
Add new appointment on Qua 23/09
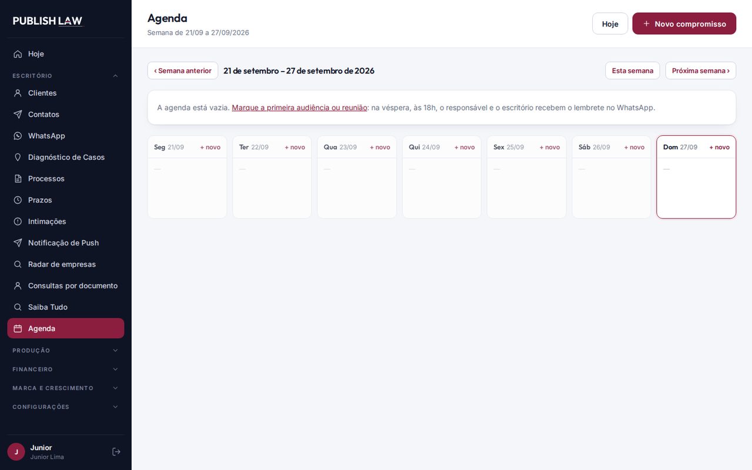click(x=380, y=147)
